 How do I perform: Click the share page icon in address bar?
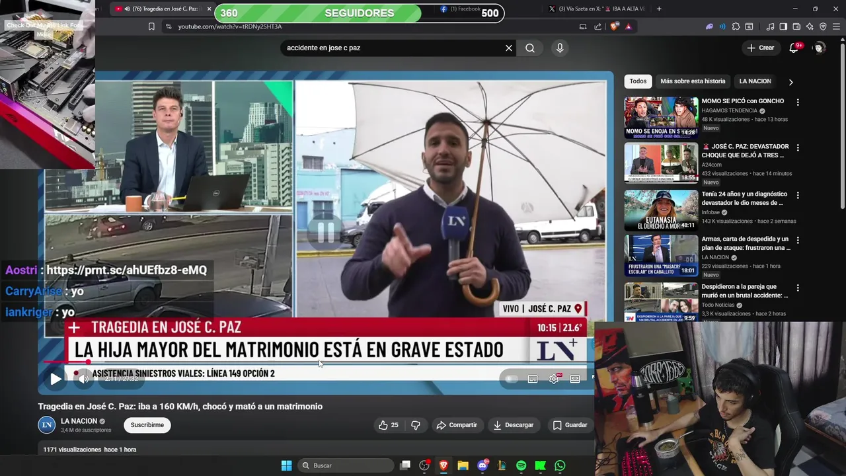pos(597,26)
